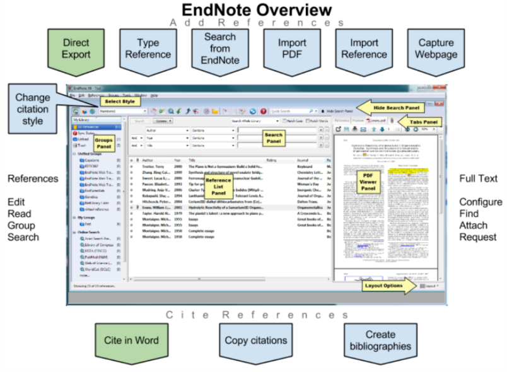Viewport: 507px width, 372px height.
Task: Click the Layout button in status bar
Action: coord(429,286)
